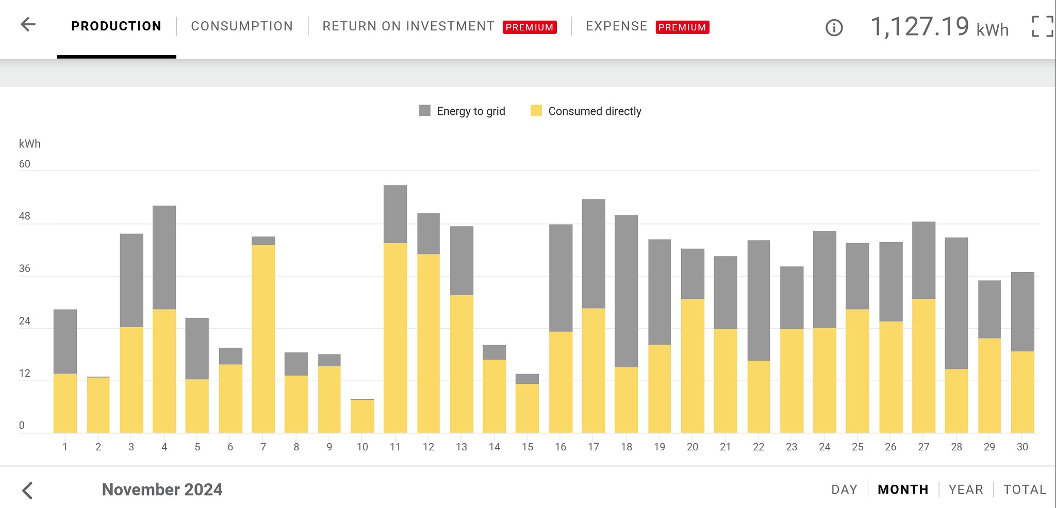Image resolution: width=1056 pixels, height=508 pixels.
Task: Click the November 2024 date label
Action: pos(162,489)
